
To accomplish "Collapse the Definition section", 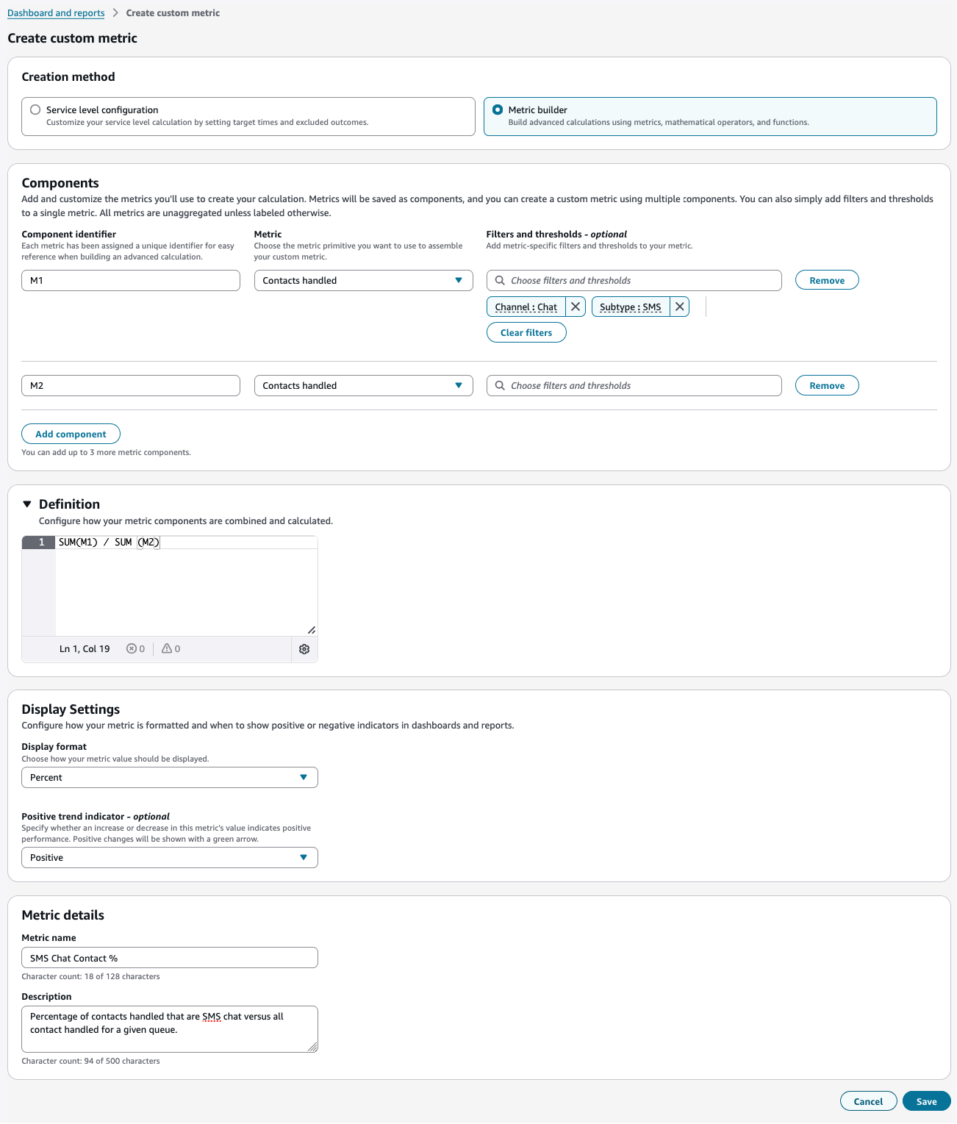I will (x=27, y=504).
